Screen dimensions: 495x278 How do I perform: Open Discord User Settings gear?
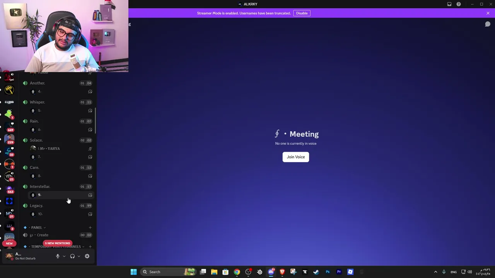pos(87,256)
